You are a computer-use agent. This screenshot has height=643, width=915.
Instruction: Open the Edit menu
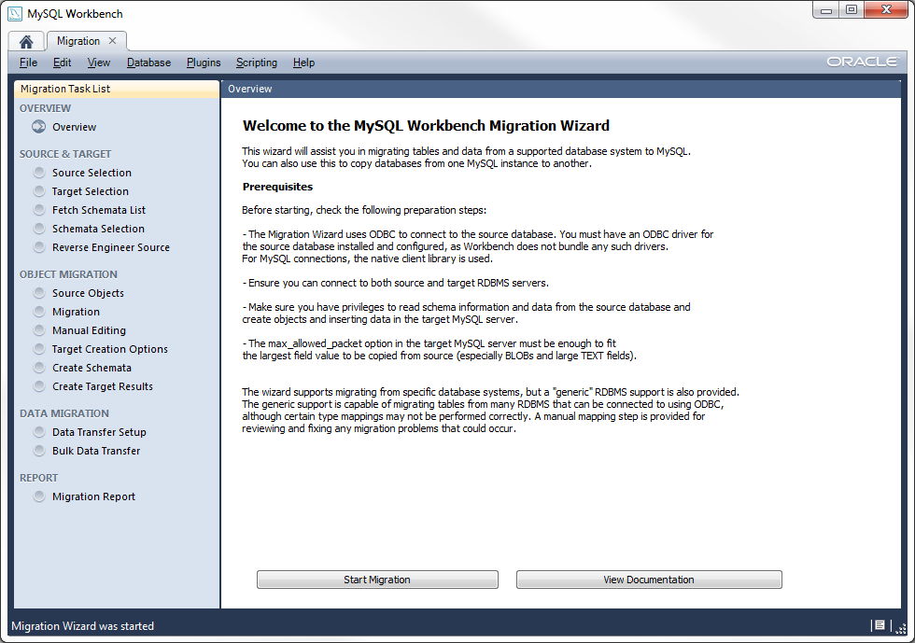coord(62,63)
